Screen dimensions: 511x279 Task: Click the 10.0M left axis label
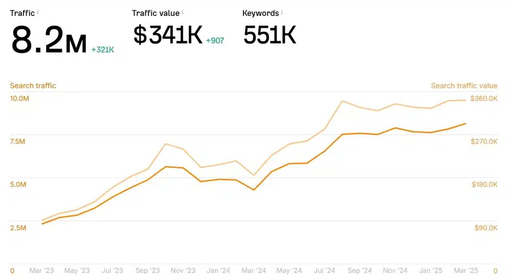(x=19, y=98)
